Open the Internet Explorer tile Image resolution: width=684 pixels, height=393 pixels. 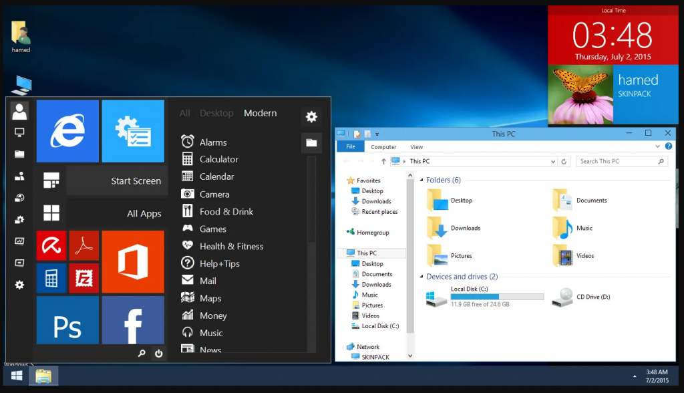(67, 131)
